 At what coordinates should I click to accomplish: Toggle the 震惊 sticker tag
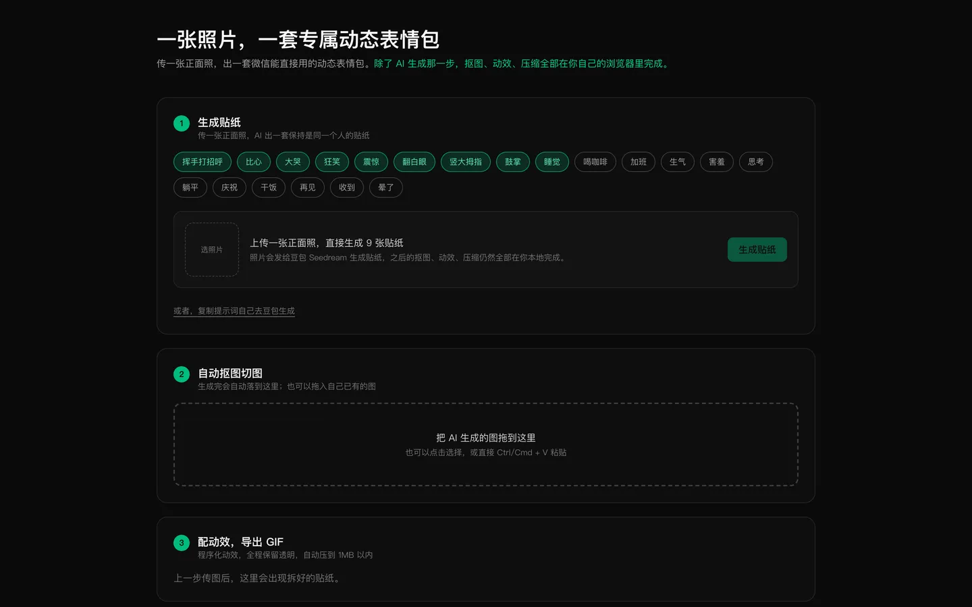tap(371, 162)
